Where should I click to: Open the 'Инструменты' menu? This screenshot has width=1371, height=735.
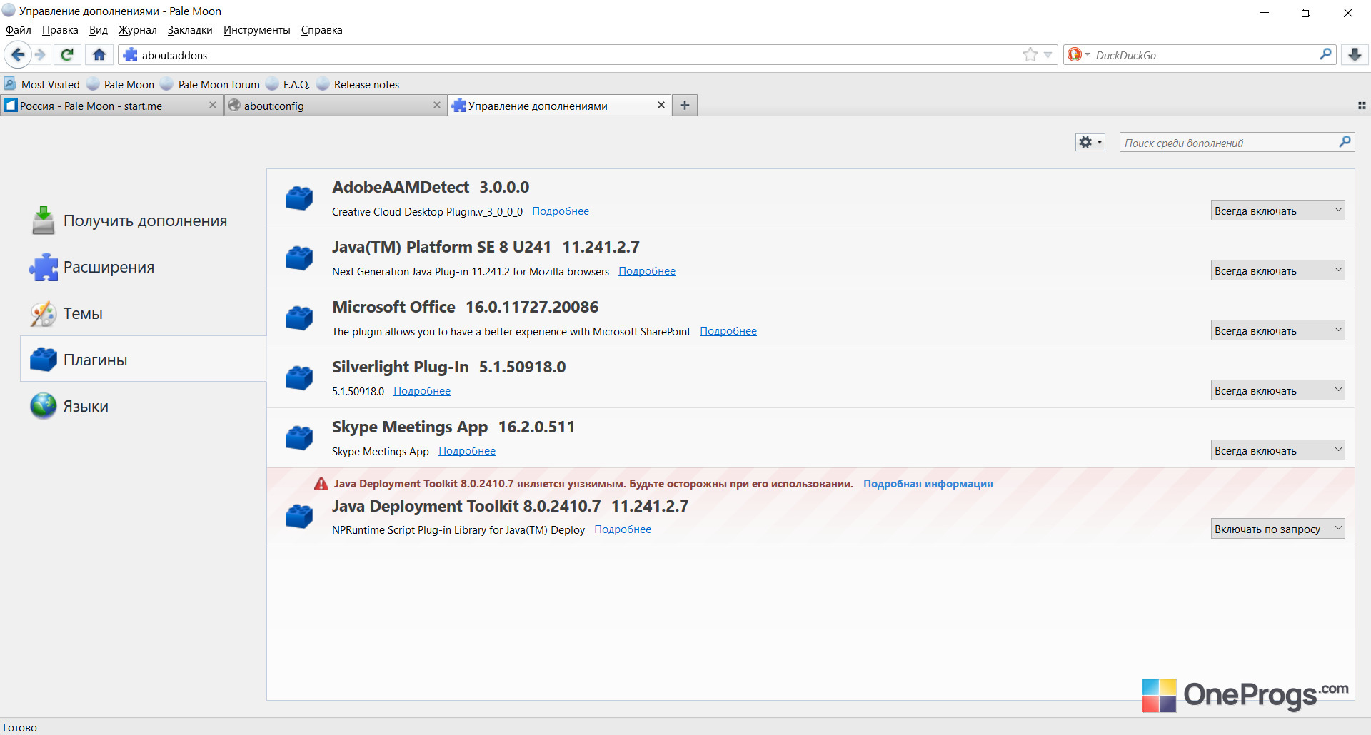pyautogui.click(x=257, y=30)
